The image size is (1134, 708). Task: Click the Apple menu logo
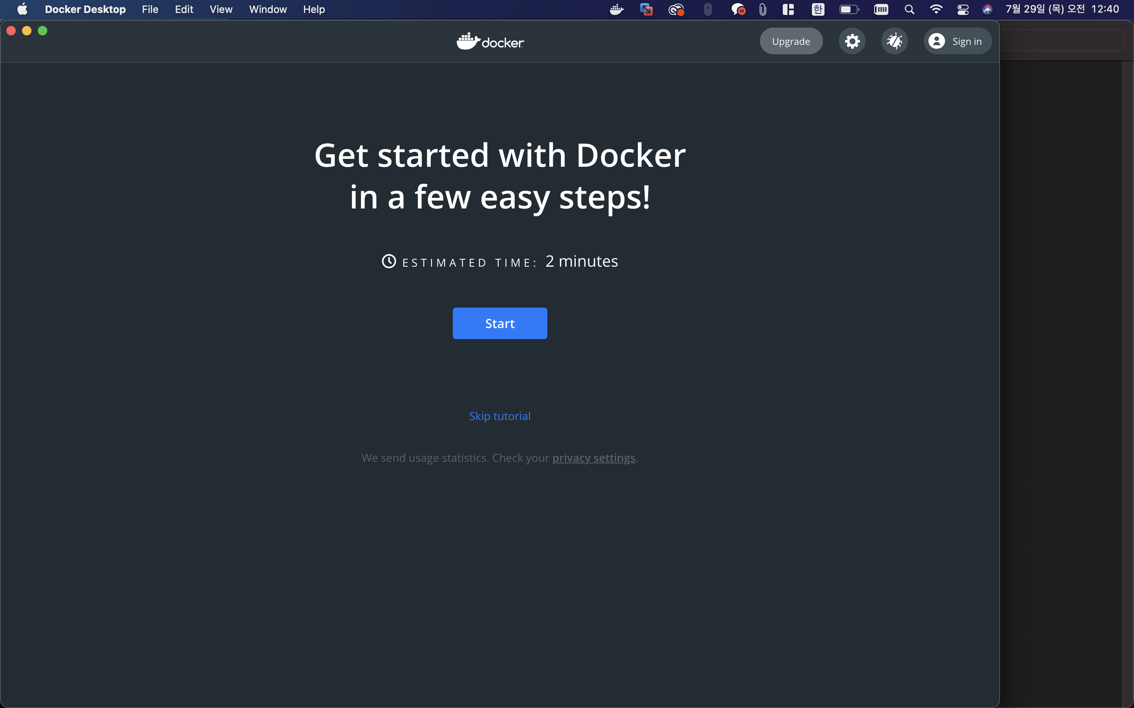pyautogui.click(x=22, y=9)
